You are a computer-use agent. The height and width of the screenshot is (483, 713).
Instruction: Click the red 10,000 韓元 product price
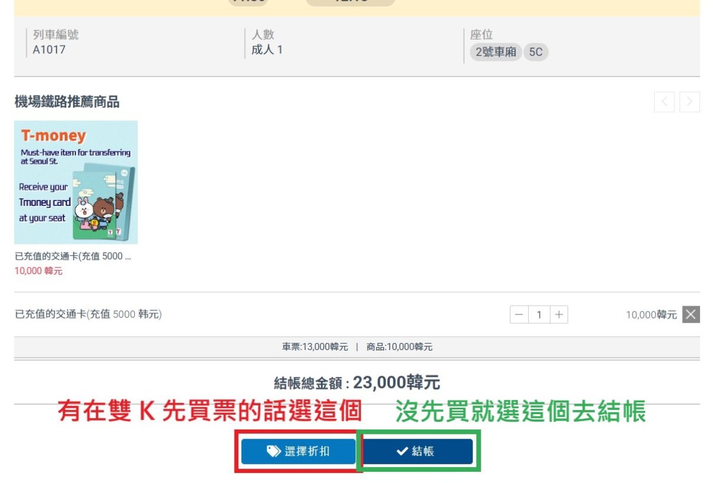(38, 271)
